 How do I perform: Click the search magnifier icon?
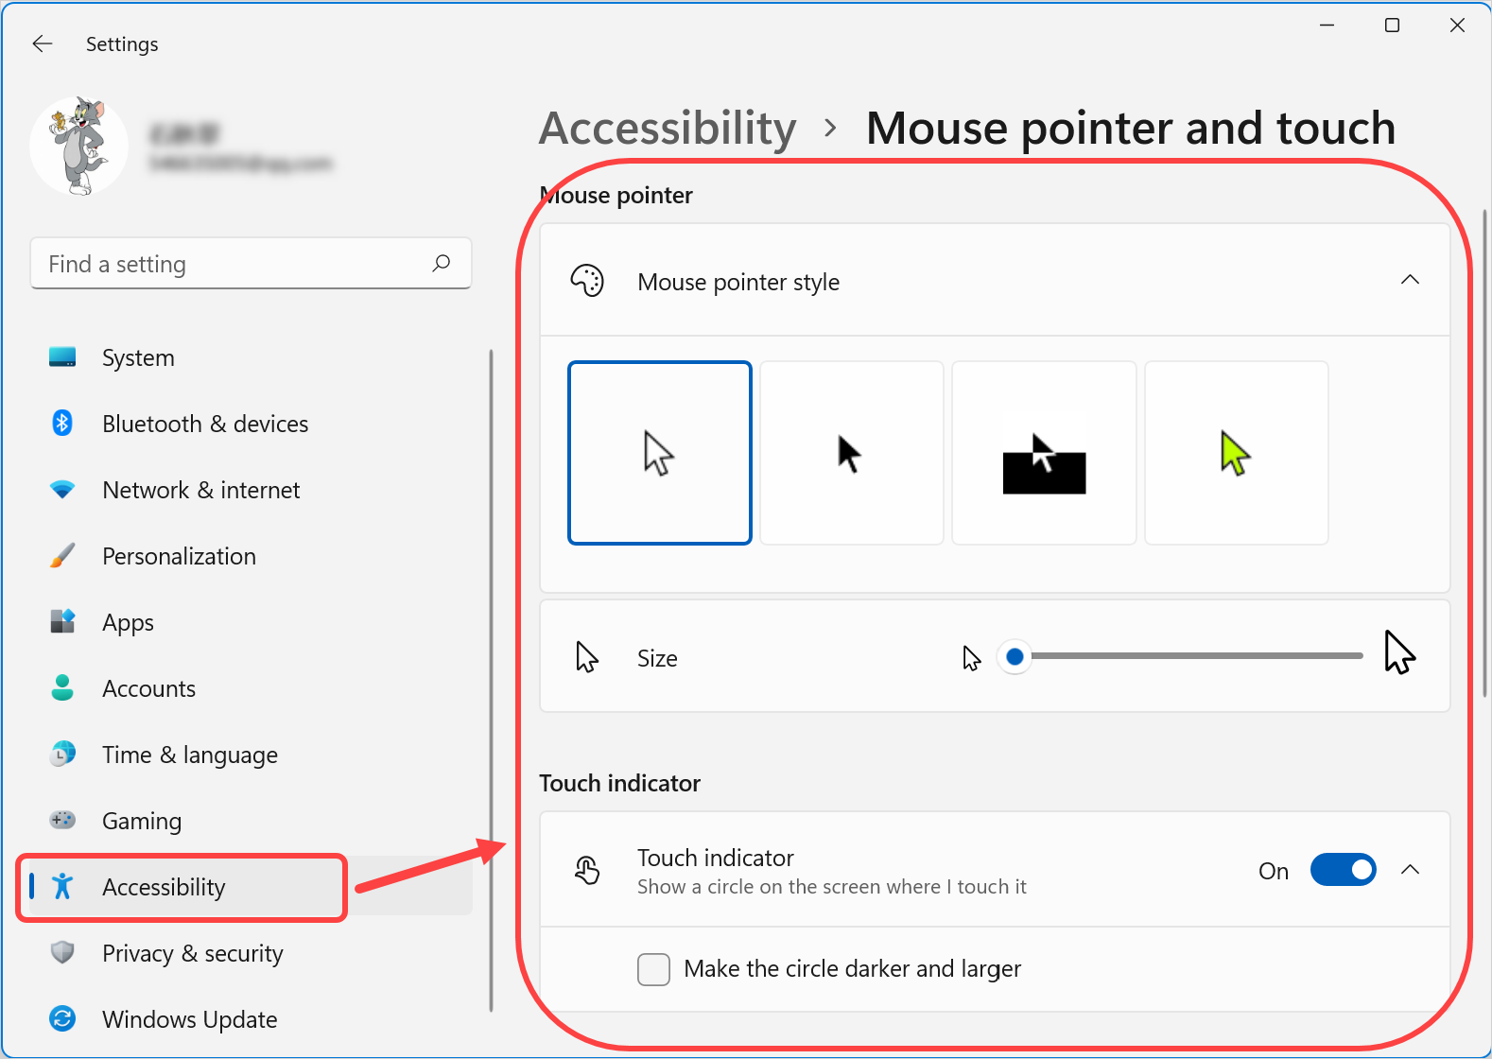[441, 264]
